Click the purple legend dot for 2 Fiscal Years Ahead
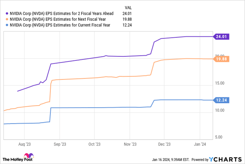 8,14
